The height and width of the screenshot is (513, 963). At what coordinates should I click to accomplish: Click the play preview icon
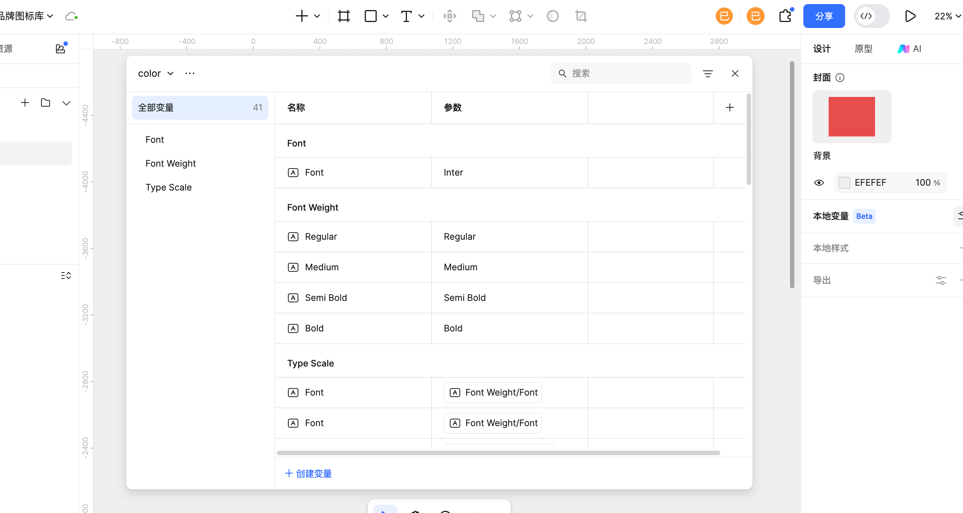(910, 16)
